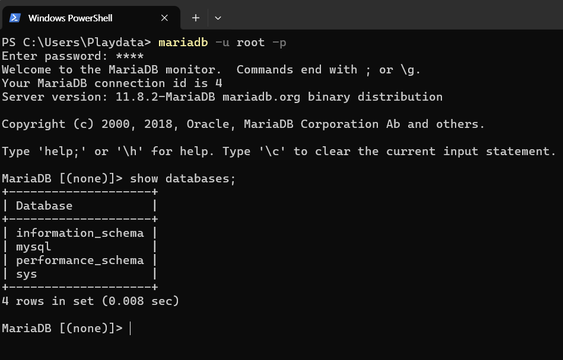
Task: Click the -p flag in the command
Action: tap(279, 43)
